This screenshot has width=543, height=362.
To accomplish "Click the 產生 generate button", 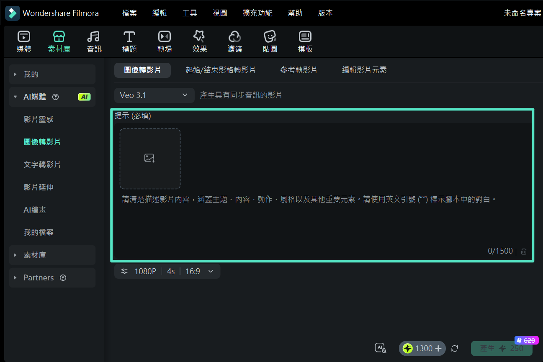I will [x=501, y=348].
